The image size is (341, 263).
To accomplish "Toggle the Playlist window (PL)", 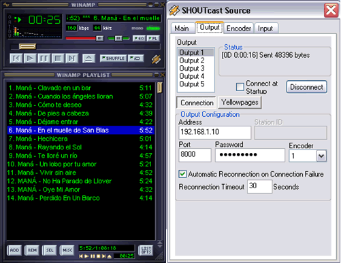I will (153, 39).
